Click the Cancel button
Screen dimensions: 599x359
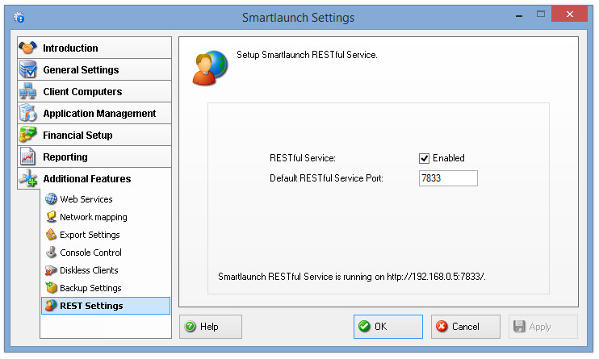465,327
